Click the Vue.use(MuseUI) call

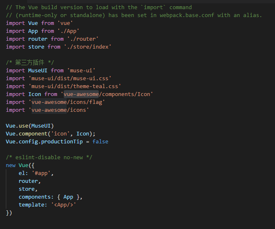[x=30, y=126]
